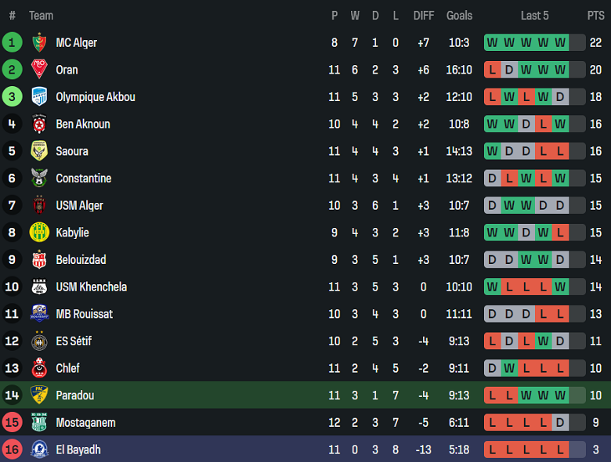Sort standings by DIFF column header
611x462 pixels.
pos(424,15)
